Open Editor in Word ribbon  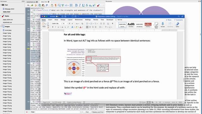click(177, 25)
